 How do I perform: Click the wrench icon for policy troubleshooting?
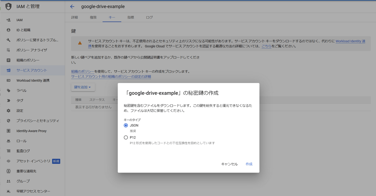pyautogui.click(x=8, y=40)
